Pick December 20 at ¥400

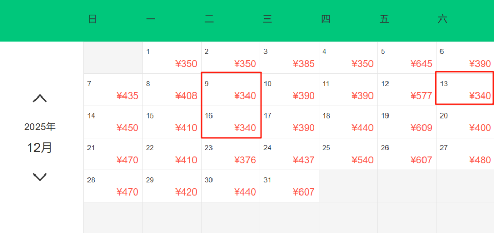pyautogui.click(x=465, y=122)
